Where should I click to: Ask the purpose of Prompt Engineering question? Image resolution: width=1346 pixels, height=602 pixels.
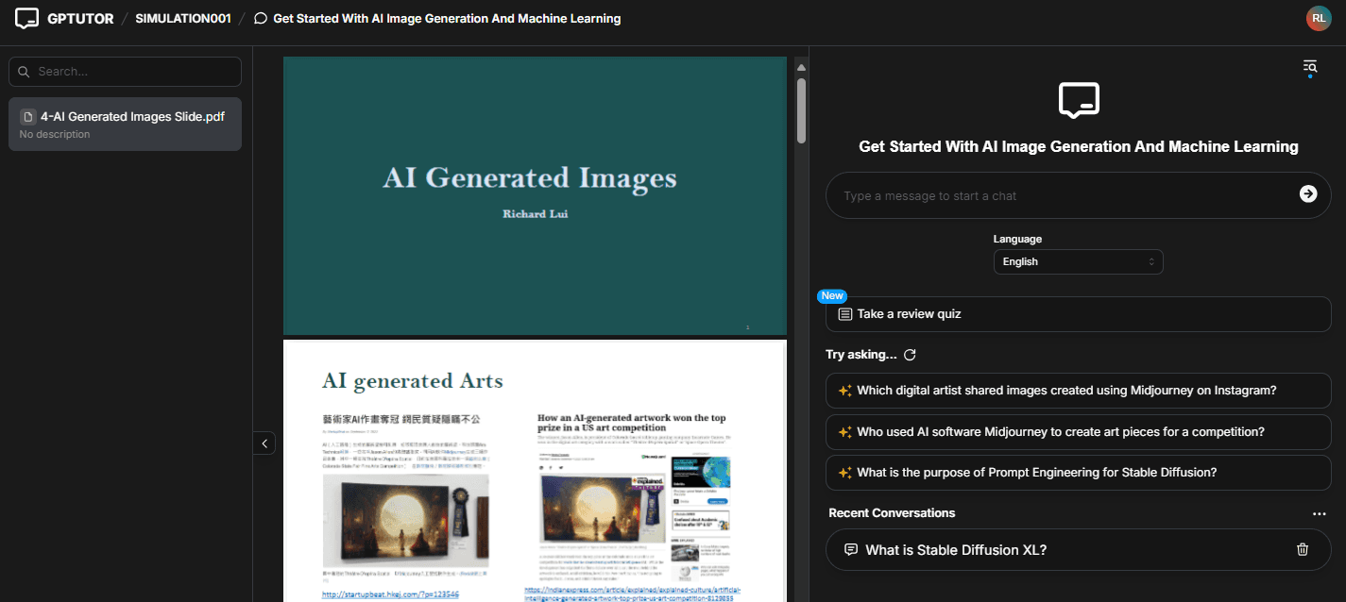(1078, 473)
